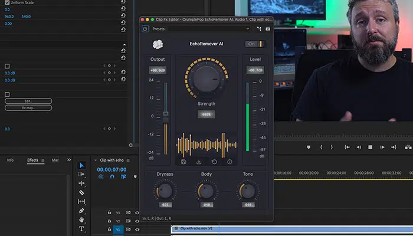Screen dimensions: 413x236
Task: Step forward one frame in Program monitor
Action: tap(382, 147)
